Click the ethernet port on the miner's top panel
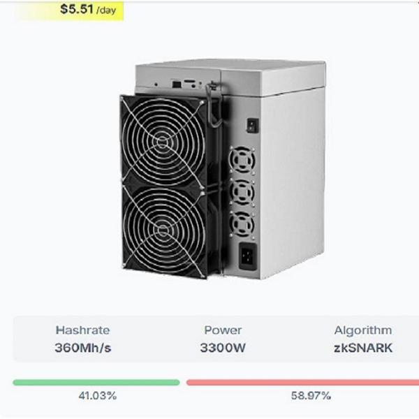 point(176,84)
